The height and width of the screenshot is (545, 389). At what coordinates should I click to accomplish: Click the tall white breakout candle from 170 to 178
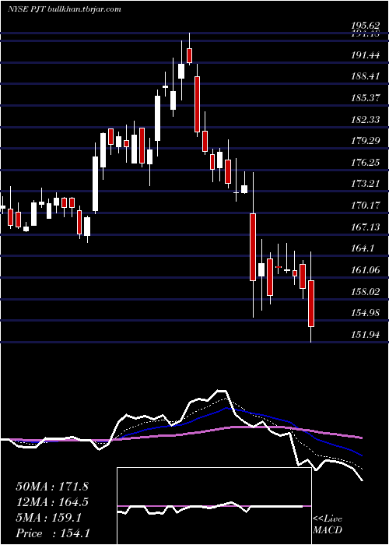pos(95,184)
